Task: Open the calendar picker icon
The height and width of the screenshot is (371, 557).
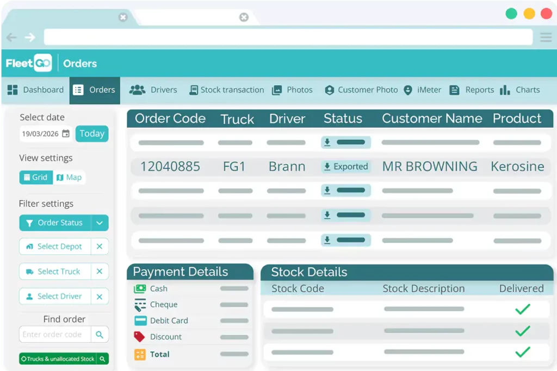Action: tap(66, 134)
